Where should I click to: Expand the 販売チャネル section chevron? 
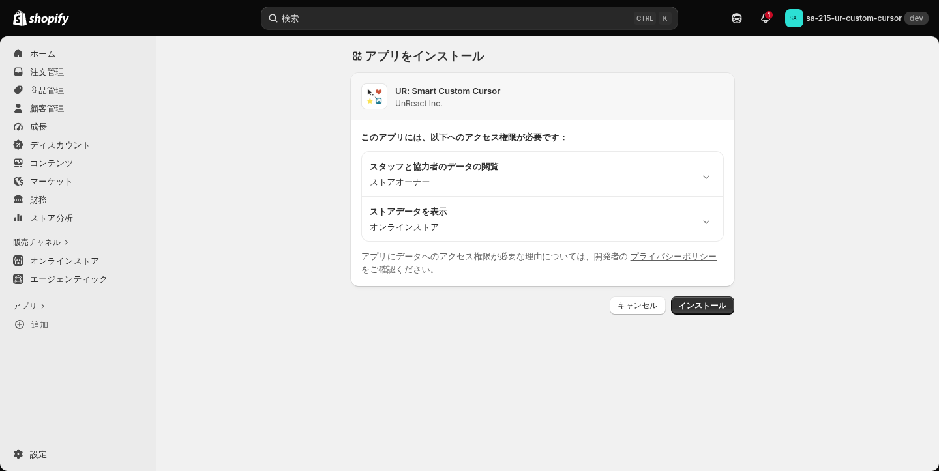point(67,242)
